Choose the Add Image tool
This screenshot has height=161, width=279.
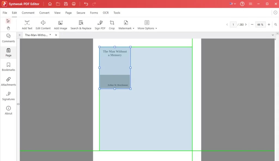[60, 25]
